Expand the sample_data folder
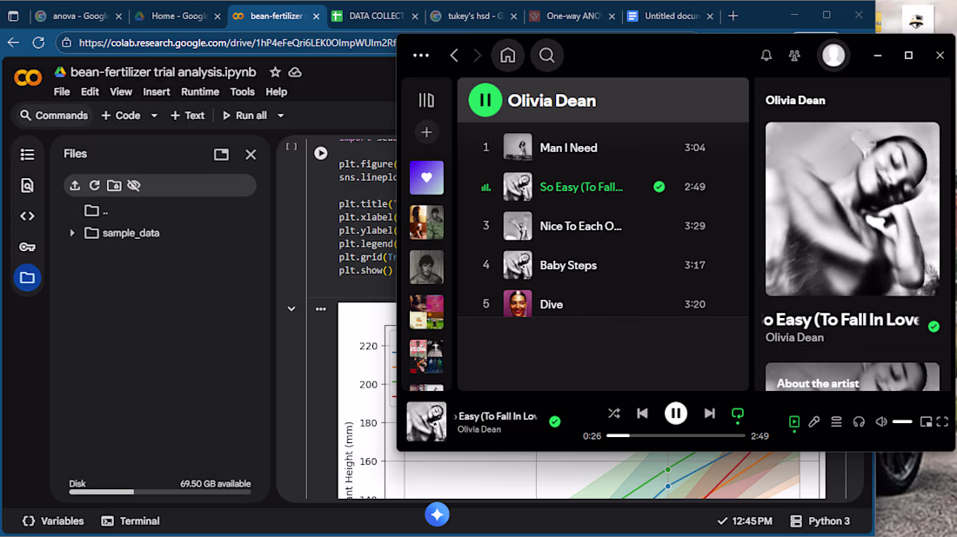This screenshot has width=957, height=537. (72, 233)
